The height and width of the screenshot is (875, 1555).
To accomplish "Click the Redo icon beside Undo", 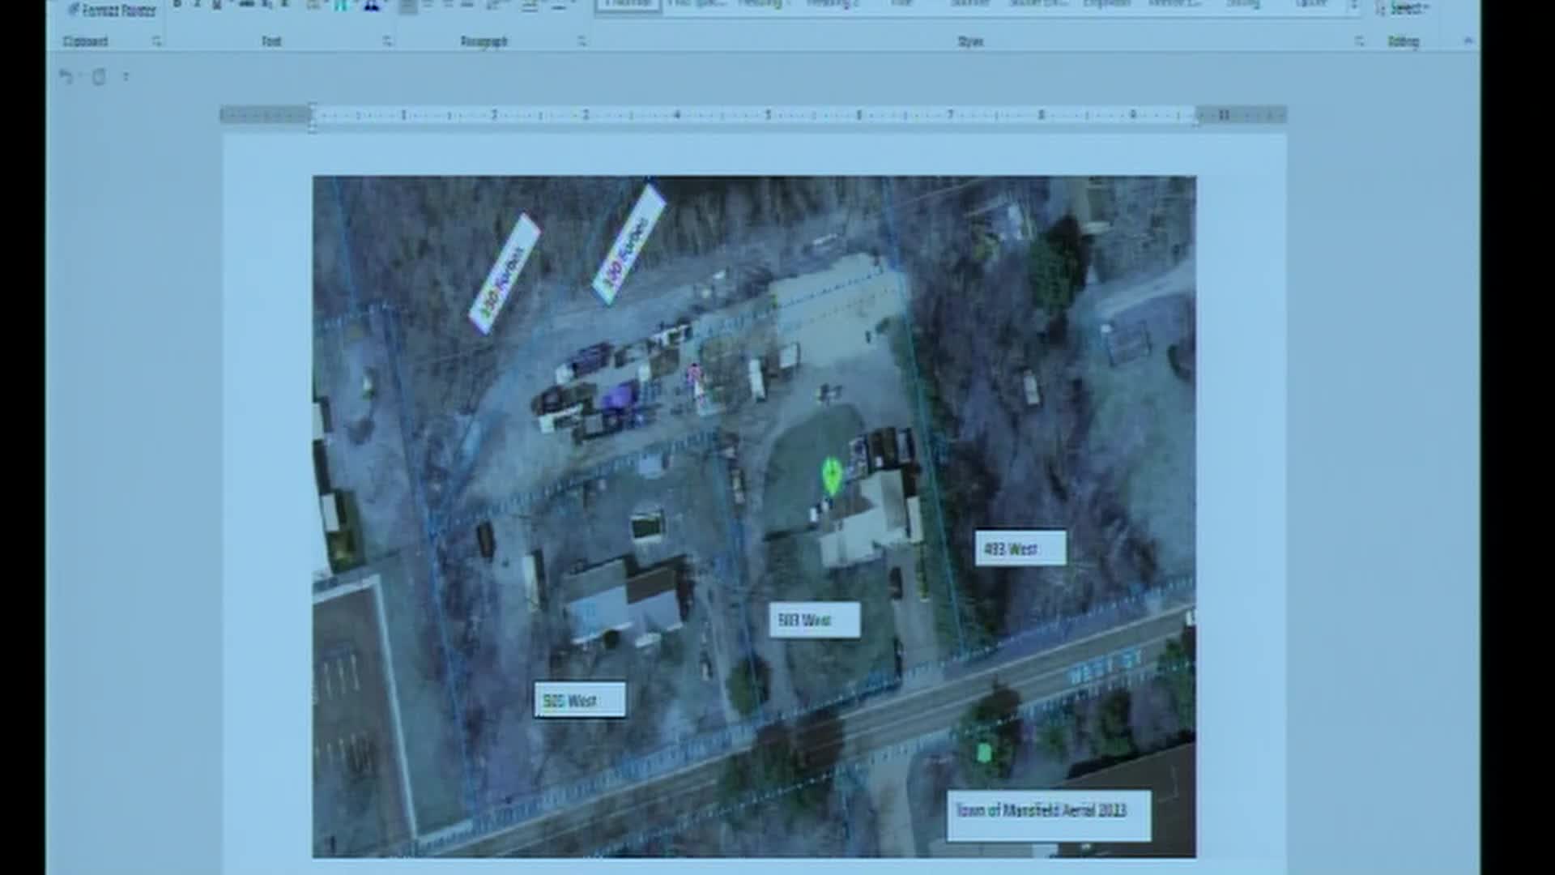I will click(99, 77).
